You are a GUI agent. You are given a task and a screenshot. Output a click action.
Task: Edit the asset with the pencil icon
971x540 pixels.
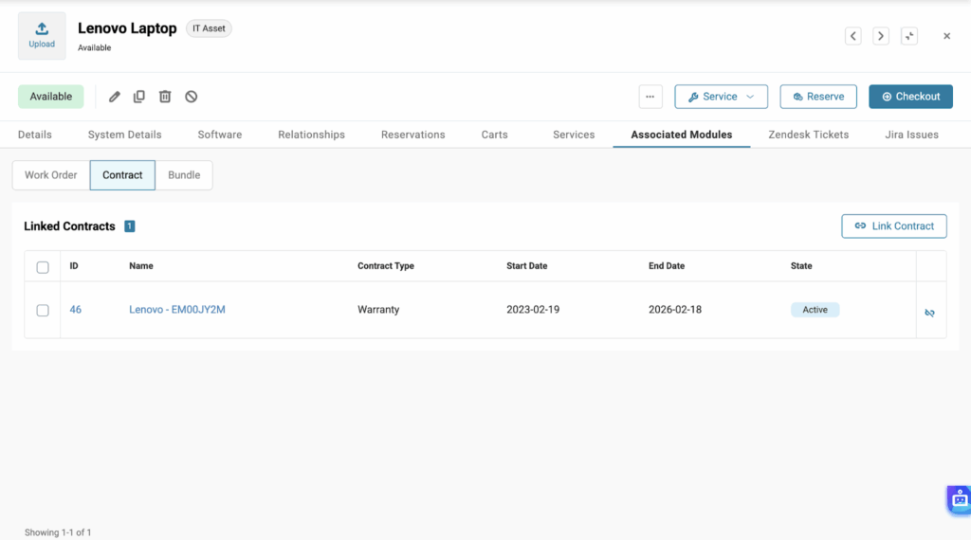(x=115, y=97)
